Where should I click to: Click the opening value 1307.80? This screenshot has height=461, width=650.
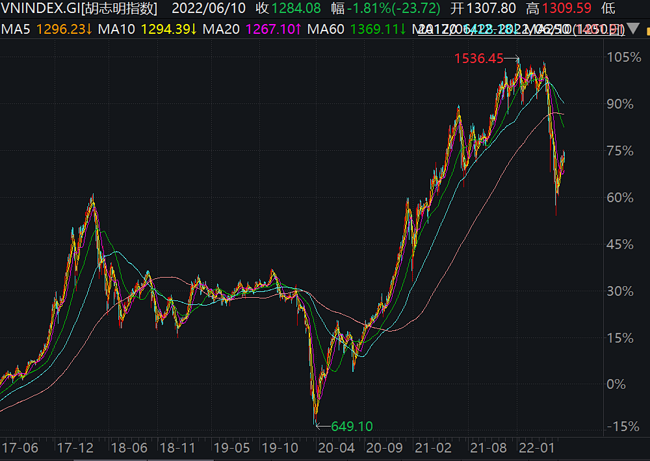click(491, 8)
